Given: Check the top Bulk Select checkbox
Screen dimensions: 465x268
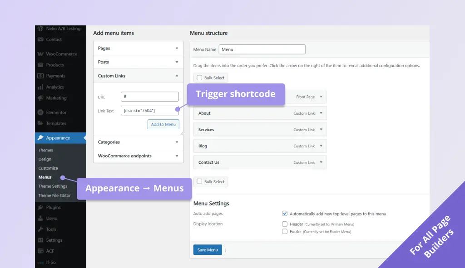Looking at the screenshot, I should [x=199, y=78].
